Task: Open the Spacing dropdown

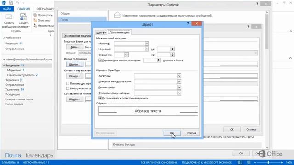Action: point(147,49)
